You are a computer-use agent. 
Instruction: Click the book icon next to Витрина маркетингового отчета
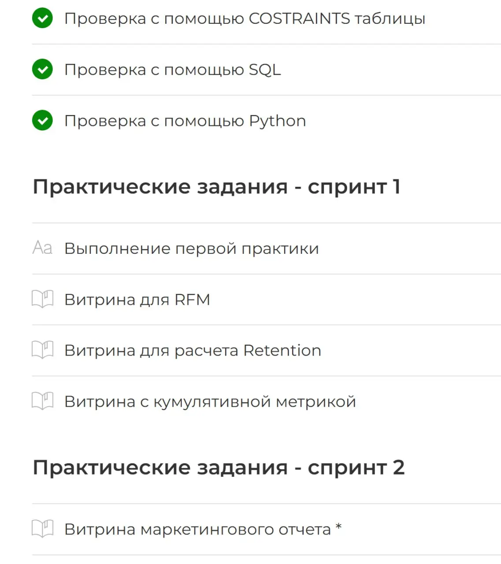point(43,529)
